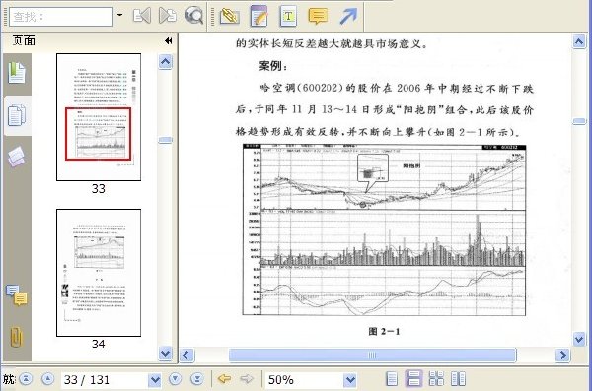Click document vertical scroll-up arrow
Screen dimensions: 592x391
(x=579, y=41)
